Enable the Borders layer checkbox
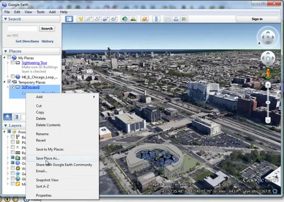This screenshot has height=202, width=284. (13, 137)
